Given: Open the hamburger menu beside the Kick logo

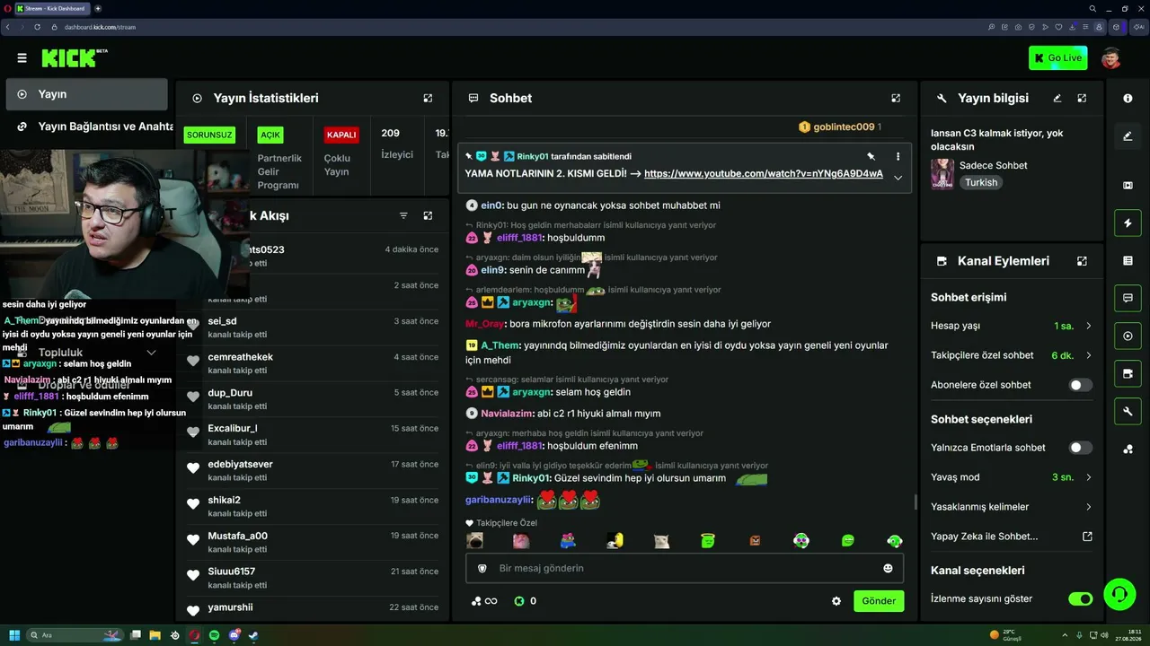Looking at the screenshot, I should pos(22,58).
